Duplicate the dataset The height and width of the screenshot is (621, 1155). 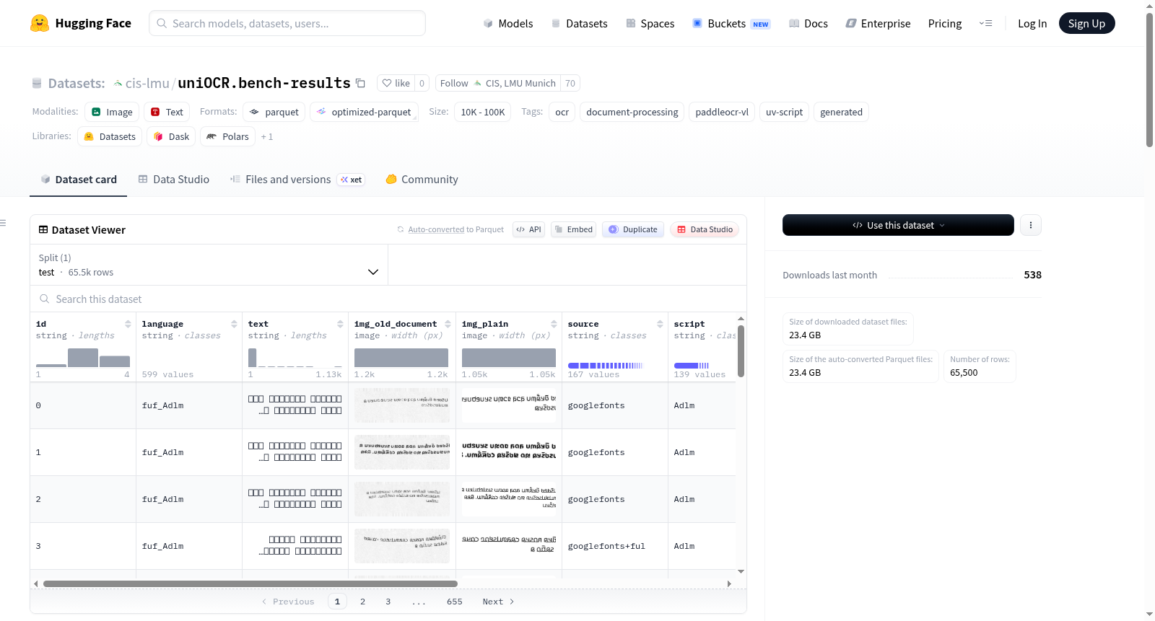point(633,229)
